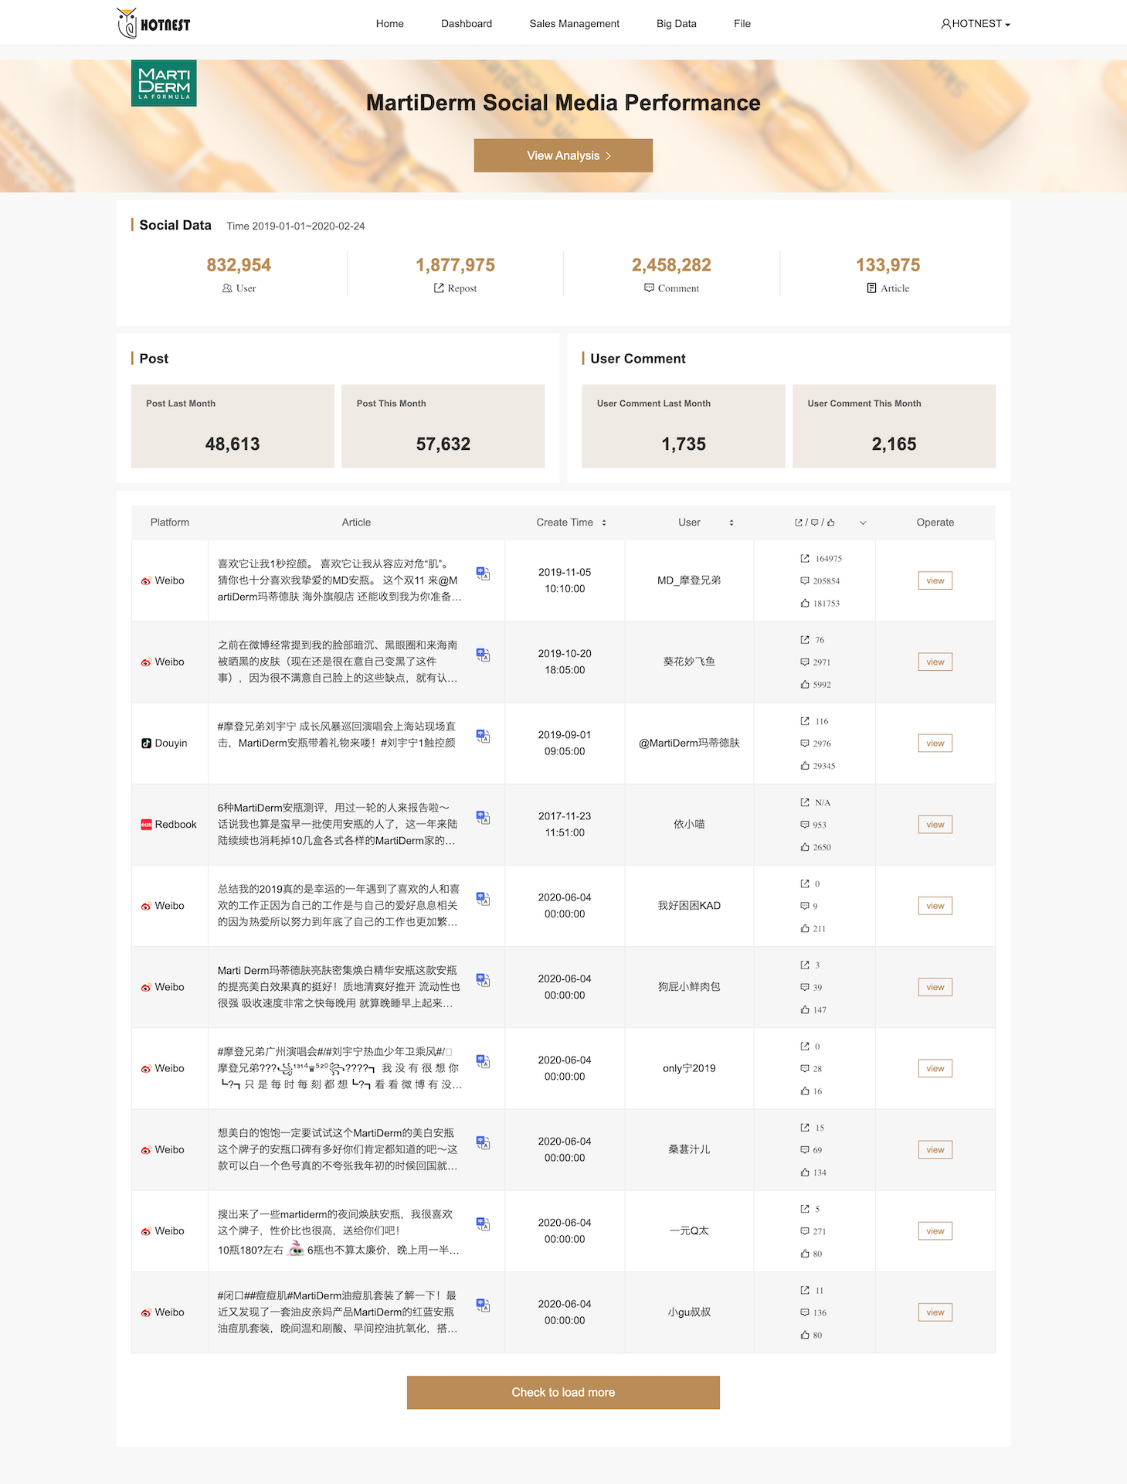Sort table by User column
This screenshot has width=1127, height=1484.
[731, 522]
